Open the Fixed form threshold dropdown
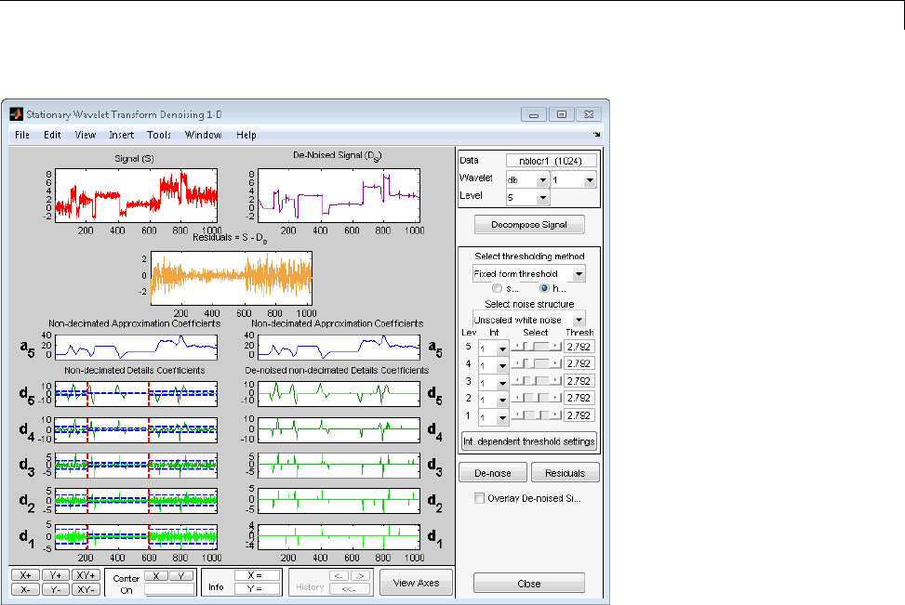The image size is (905, 605). [x=528, y=274]
